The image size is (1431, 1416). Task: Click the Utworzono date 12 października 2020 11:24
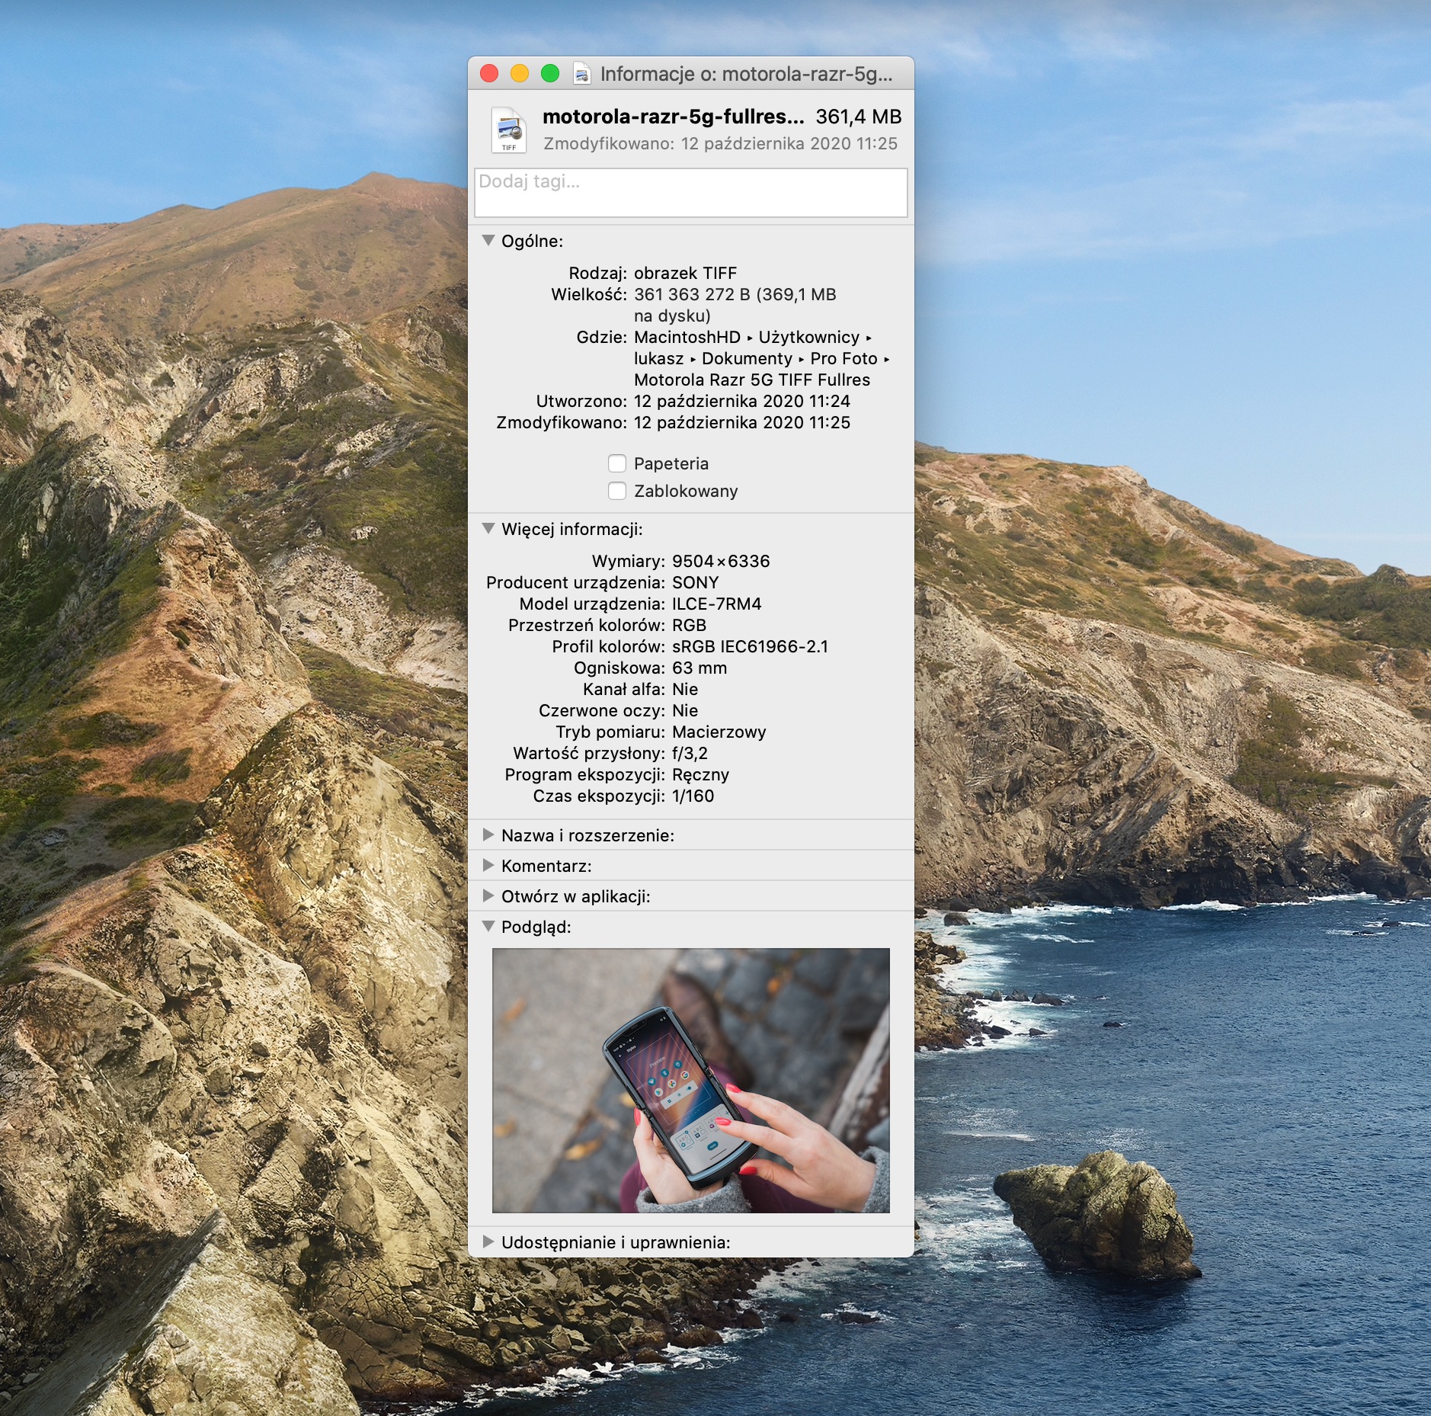[x=742, y=401]
